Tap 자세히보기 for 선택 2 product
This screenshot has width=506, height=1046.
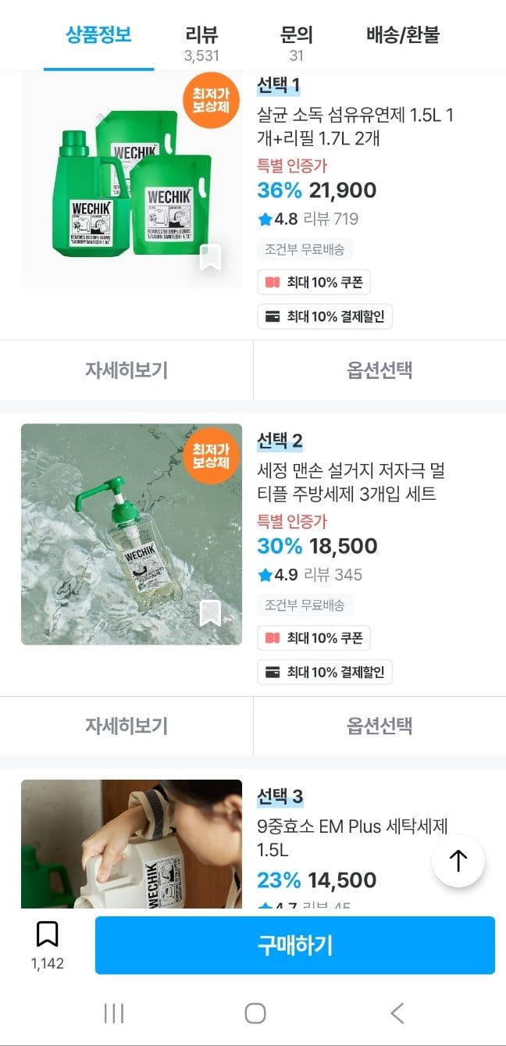[x=126, y=726]
